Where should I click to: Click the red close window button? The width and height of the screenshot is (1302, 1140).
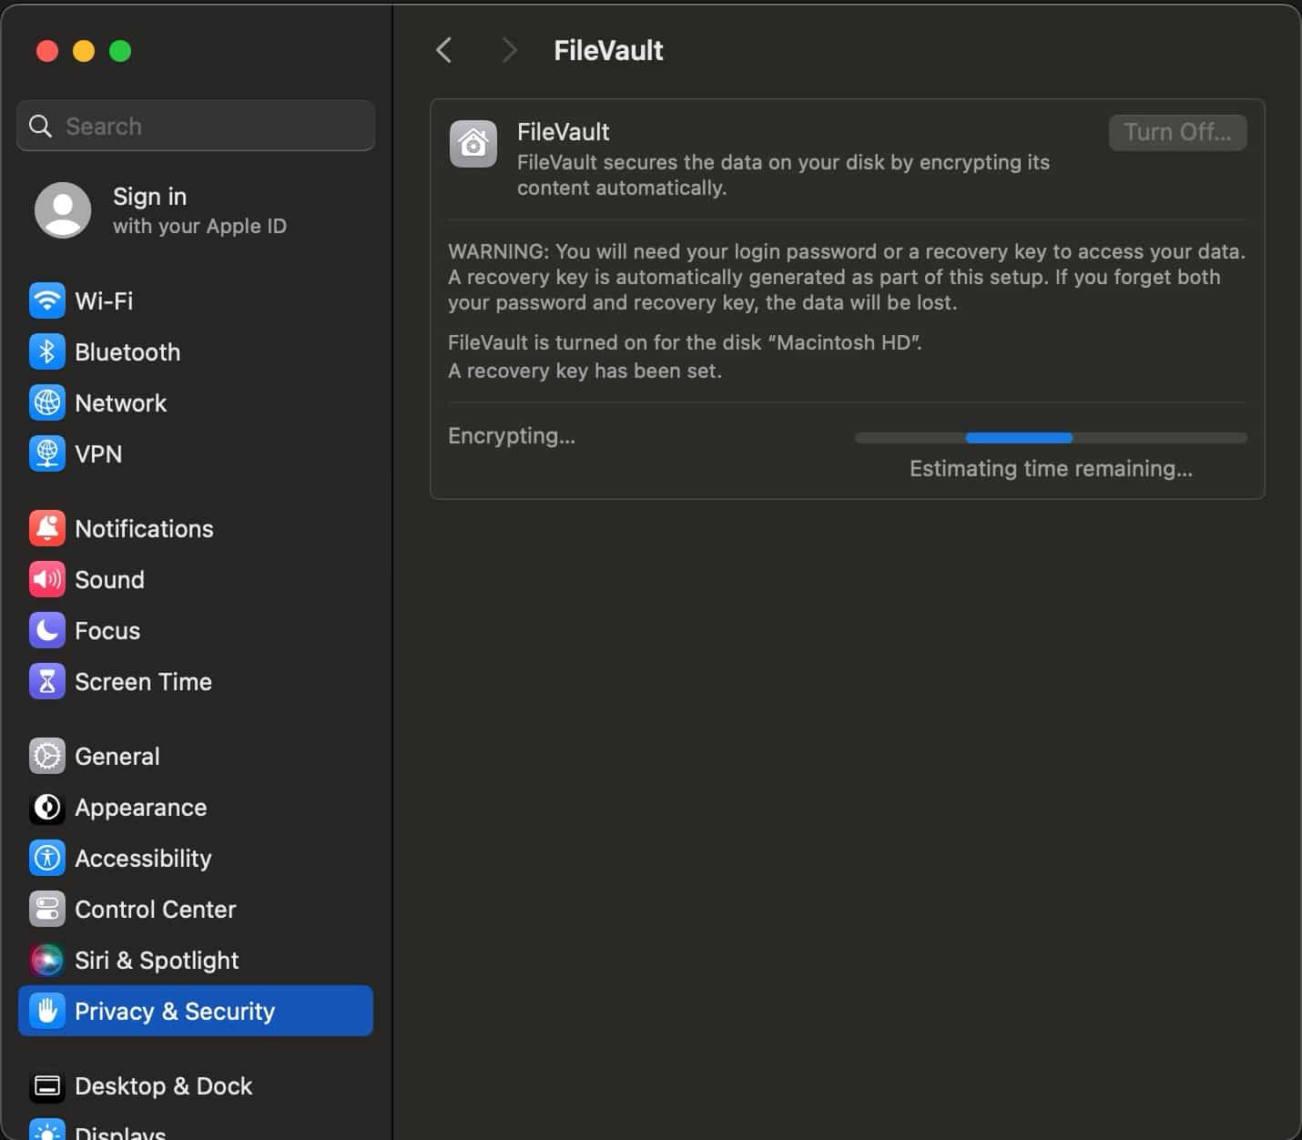pos(47,51)
